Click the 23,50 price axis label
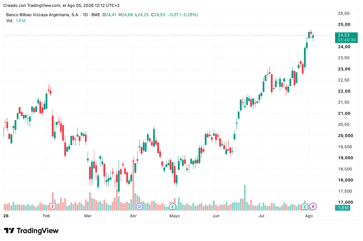Screen dimensions: 363x241 pyautogui.click(x=344, y=58)
